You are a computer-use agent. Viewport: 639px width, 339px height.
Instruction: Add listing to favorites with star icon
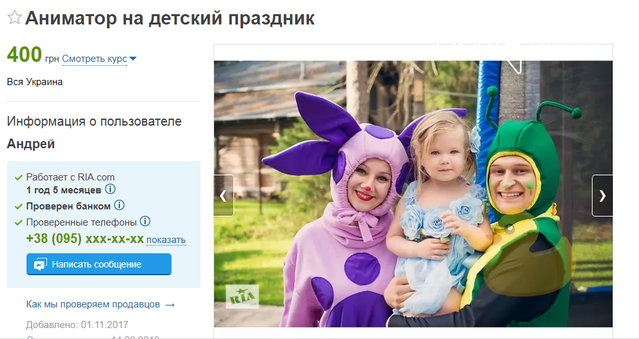14,17
